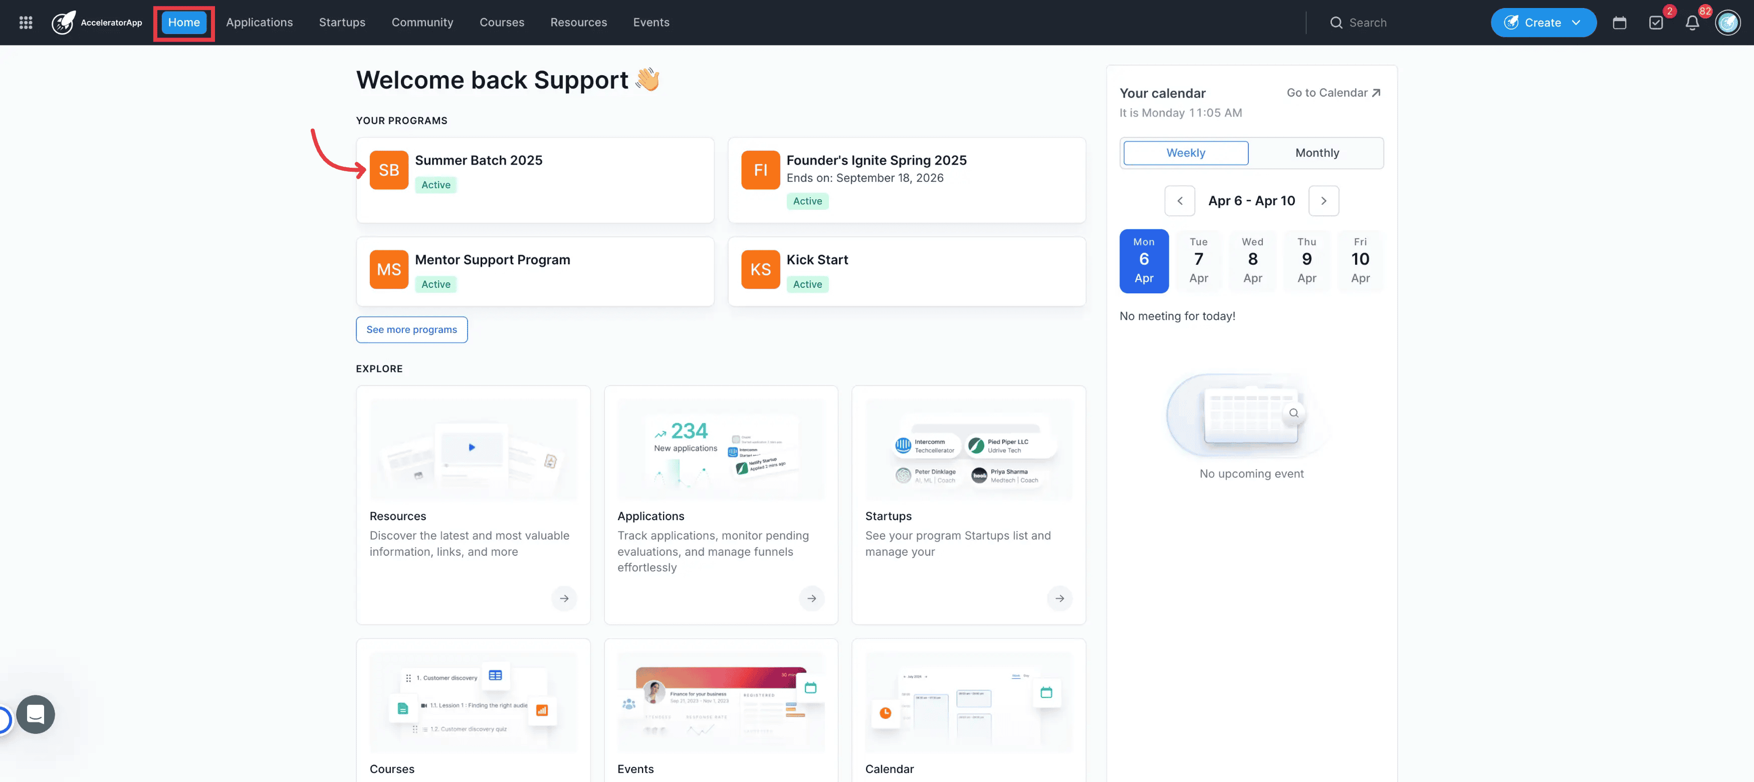1754x782 pixels.
Task: Open the calendar icon in top bar
Action: coord(1619,23)
